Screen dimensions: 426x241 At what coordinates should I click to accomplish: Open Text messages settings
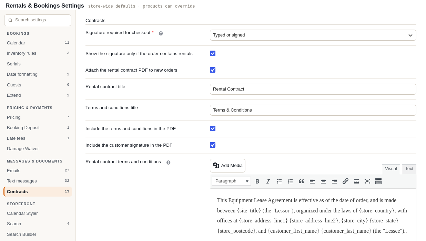pos(38,181)
